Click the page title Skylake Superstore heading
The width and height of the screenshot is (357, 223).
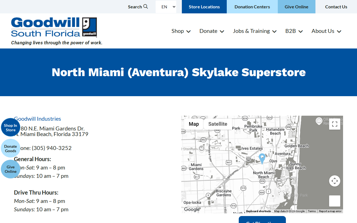point(178,72)
